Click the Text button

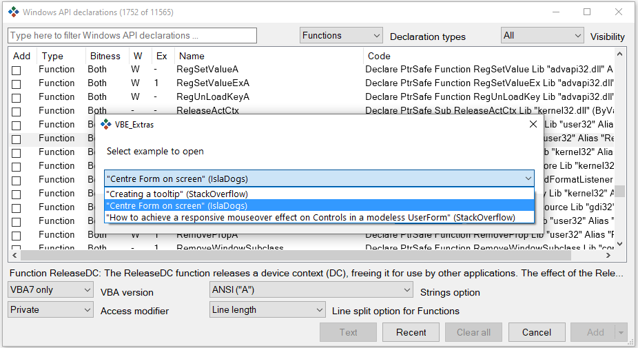[349, 333]
